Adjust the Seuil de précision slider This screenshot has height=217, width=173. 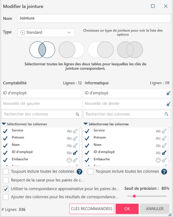tap(134, 196)
